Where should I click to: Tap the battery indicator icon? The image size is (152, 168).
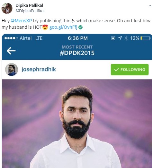146,38
